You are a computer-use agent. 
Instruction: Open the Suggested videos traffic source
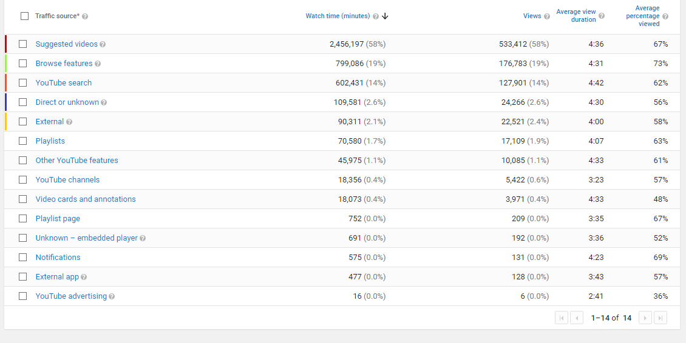66,44
